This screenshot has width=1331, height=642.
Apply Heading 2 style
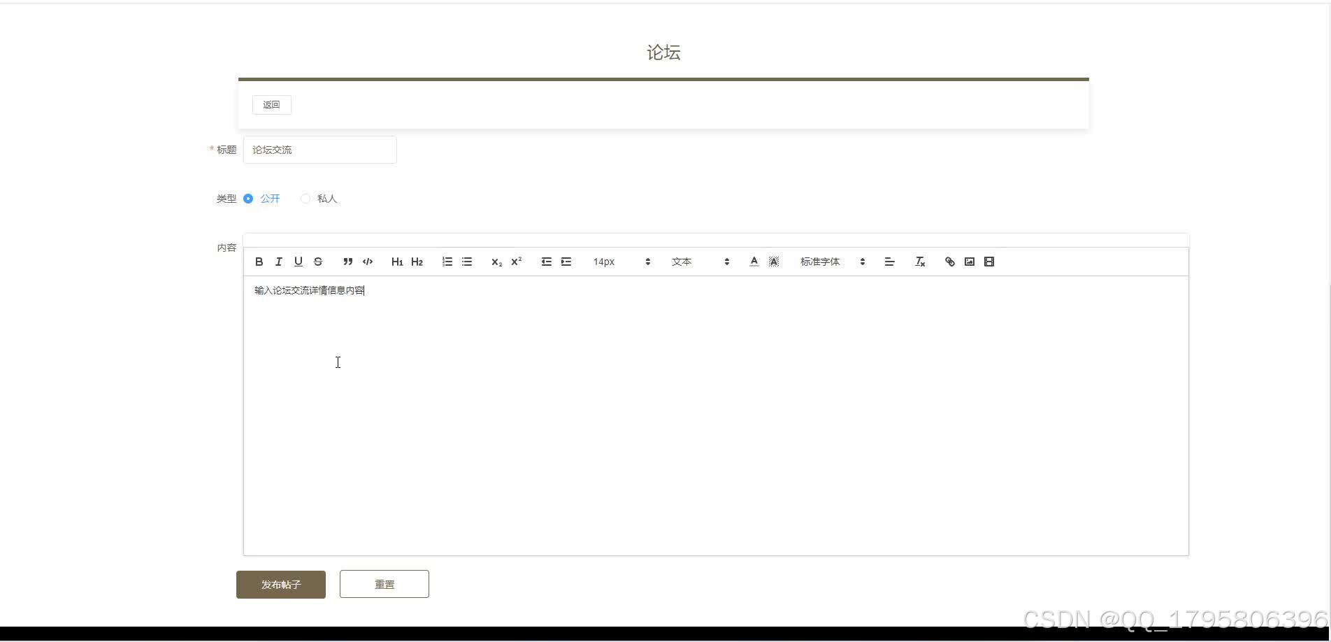(x=417, y=262)
